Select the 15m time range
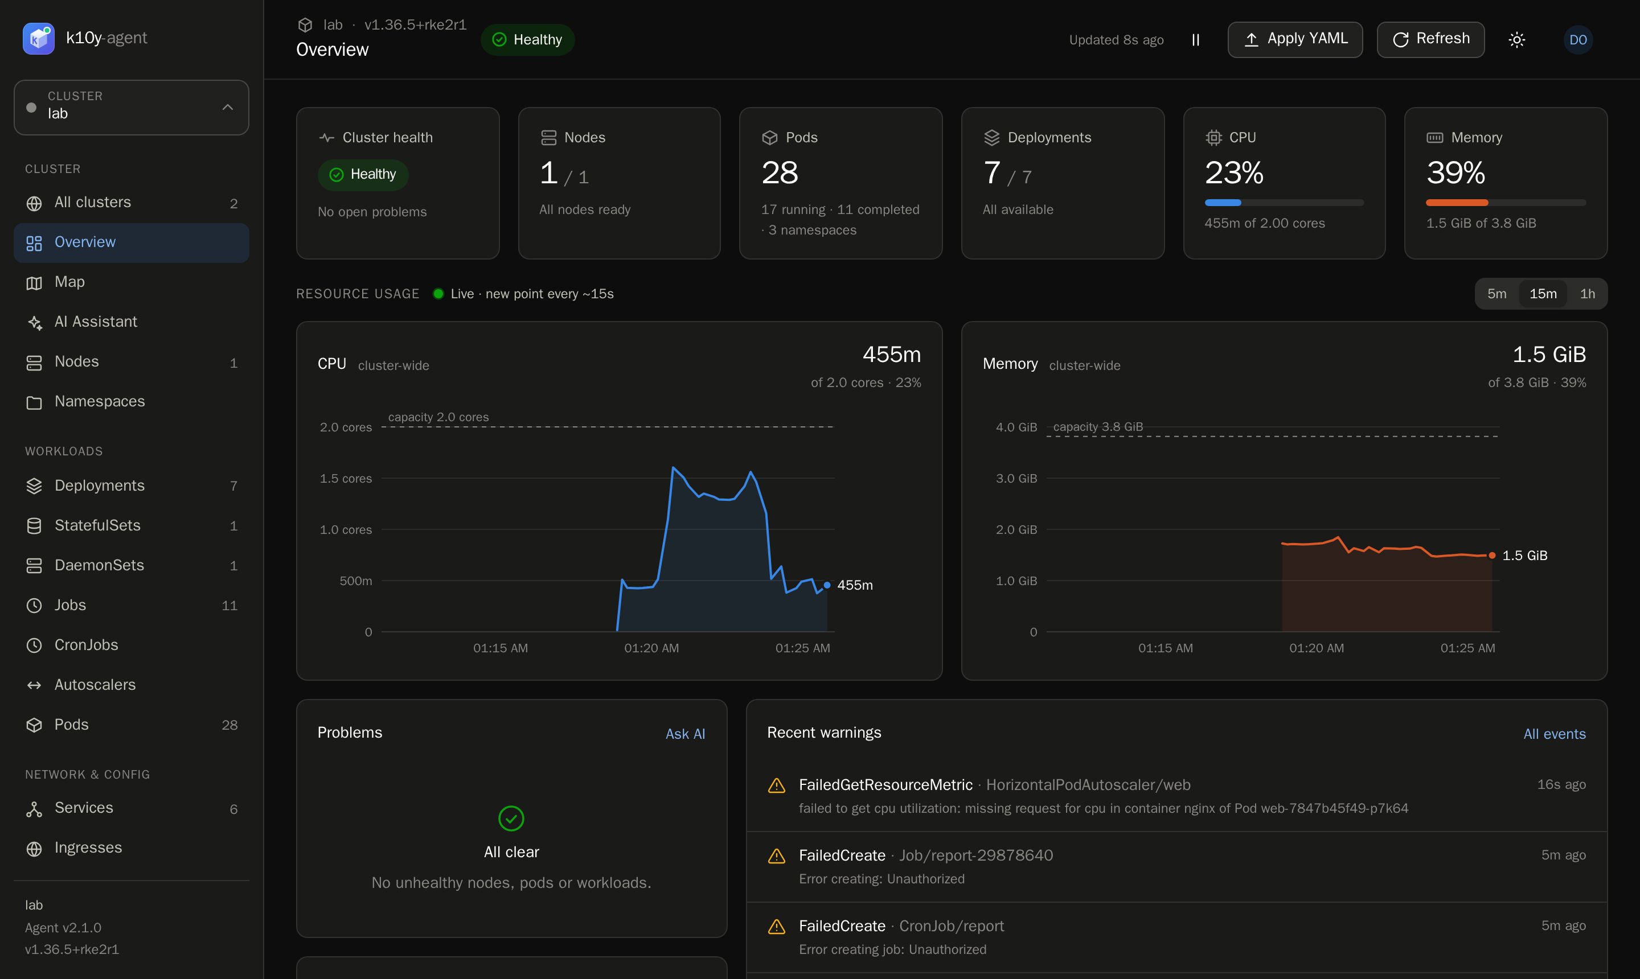The height and width of the screenshot is (979, 1640). pos(1543,294)
